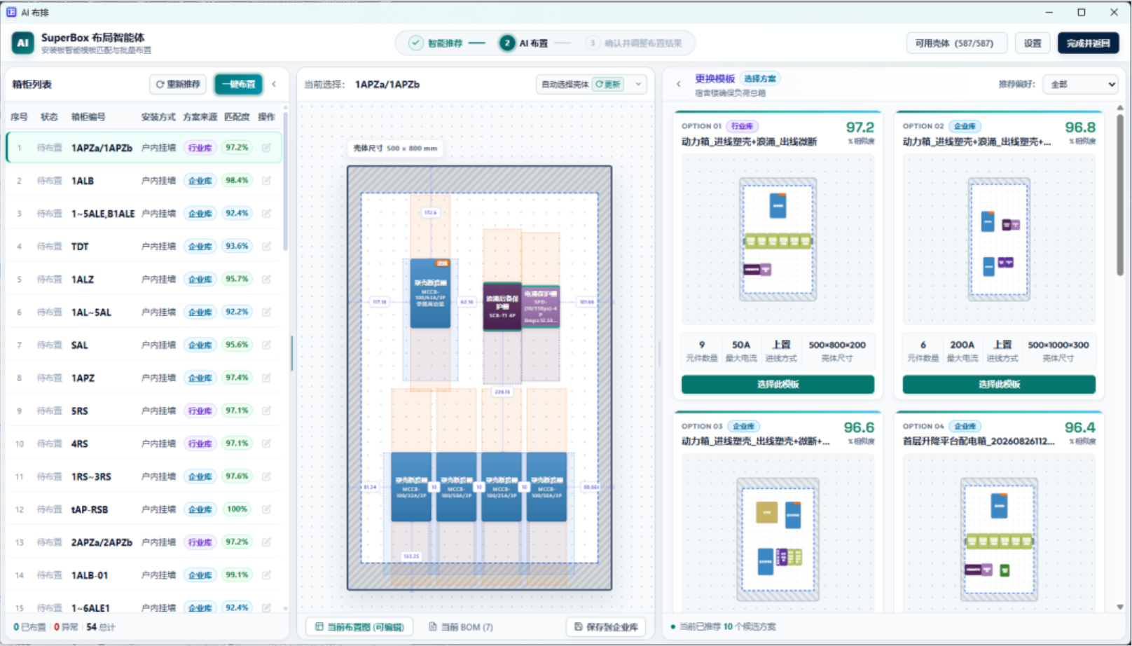Switch to the 当前 BOM (7) tab
This screenshot has height=646, width=1132.
tap(461, 627)
